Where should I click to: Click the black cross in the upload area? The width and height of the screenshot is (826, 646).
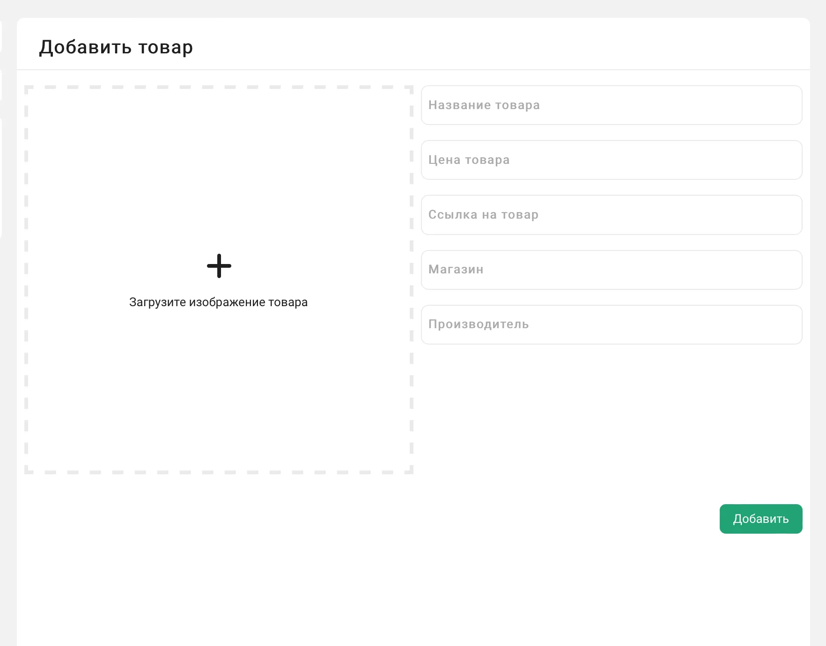pos(219,266)
